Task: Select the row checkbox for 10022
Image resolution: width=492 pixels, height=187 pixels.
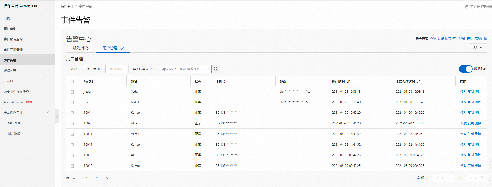Action: coord(72,155)
